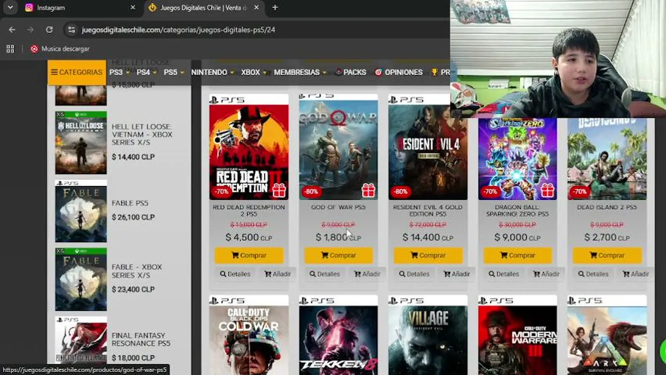Open God of War PS5 cover image
This screenshot has width=666, height=375.
(338, 147)
